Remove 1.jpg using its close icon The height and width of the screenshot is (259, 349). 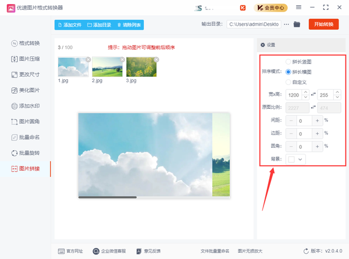click(x=88, y=59)
